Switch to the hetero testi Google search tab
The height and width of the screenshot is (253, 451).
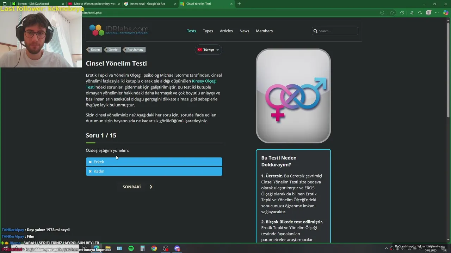[x=150, y=4]
